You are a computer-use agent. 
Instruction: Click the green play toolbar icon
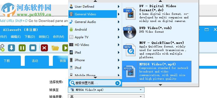click(x=65, y=48)
